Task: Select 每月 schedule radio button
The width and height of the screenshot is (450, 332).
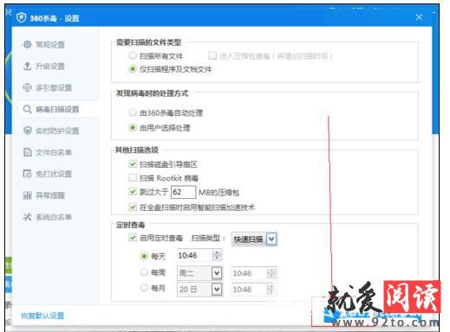Action: 144,288
